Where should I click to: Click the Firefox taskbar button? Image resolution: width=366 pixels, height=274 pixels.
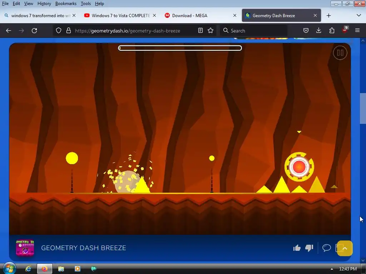click(x=45, y=269)
